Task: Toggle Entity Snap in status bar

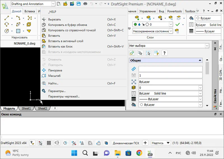Action: [x=74, y=143]
